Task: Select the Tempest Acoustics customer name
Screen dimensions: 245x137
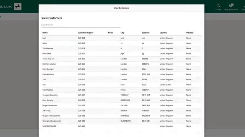Action: [x=50, y=95]
